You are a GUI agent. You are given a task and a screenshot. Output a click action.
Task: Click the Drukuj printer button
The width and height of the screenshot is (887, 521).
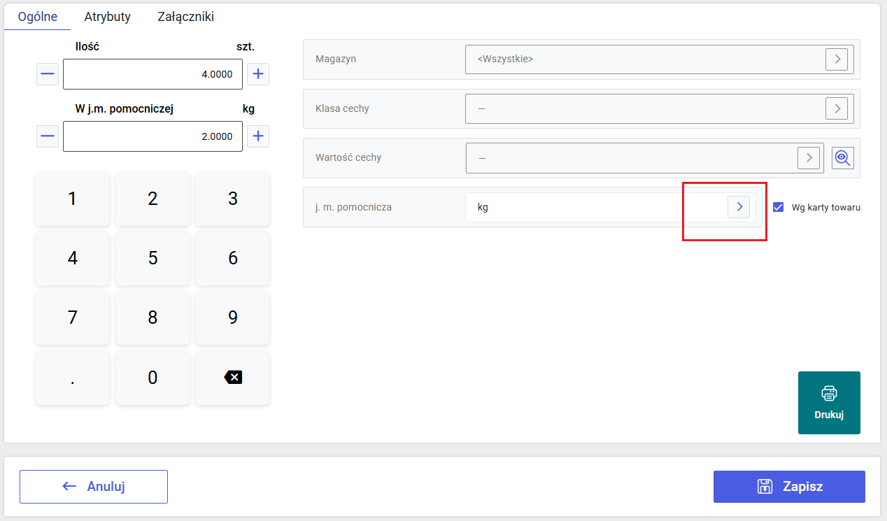(829, 403)
